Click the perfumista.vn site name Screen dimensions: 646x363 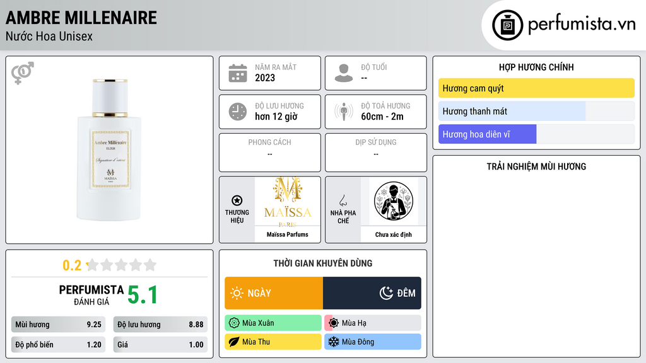[x=582, y=25]
